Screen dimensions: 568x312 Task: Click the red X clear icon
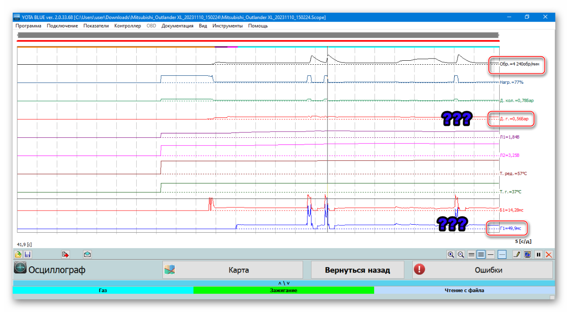click(549, 254)
